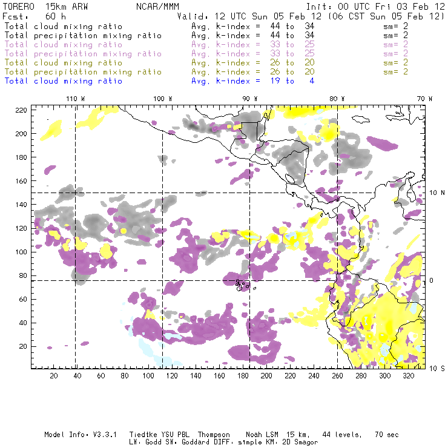Select the blue 'Avg. k-index = 19 to 4' text
448x448 pixels.
tap(253, 81)
